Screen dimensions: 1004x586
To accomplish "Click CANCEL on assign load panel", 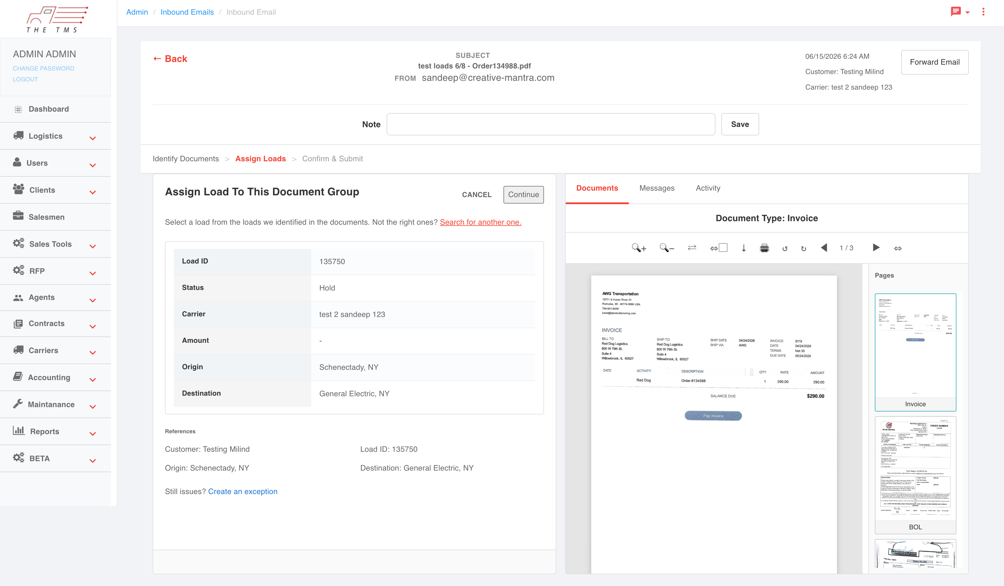I will [x=476, y=194].
